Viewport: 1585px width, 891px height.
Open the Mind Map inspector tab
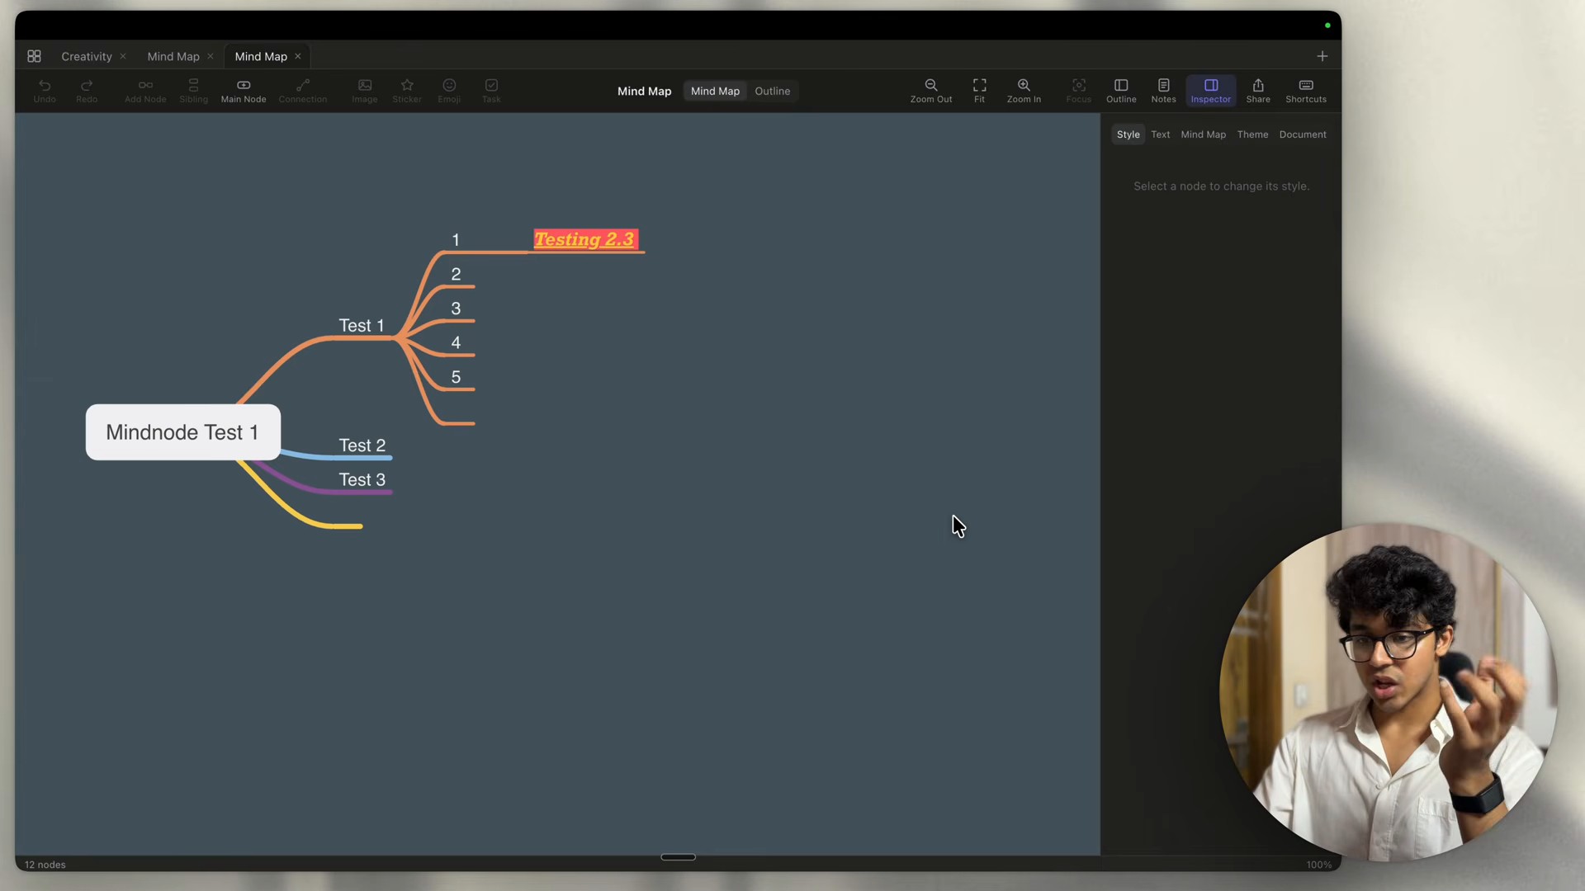click(1203, 134)
